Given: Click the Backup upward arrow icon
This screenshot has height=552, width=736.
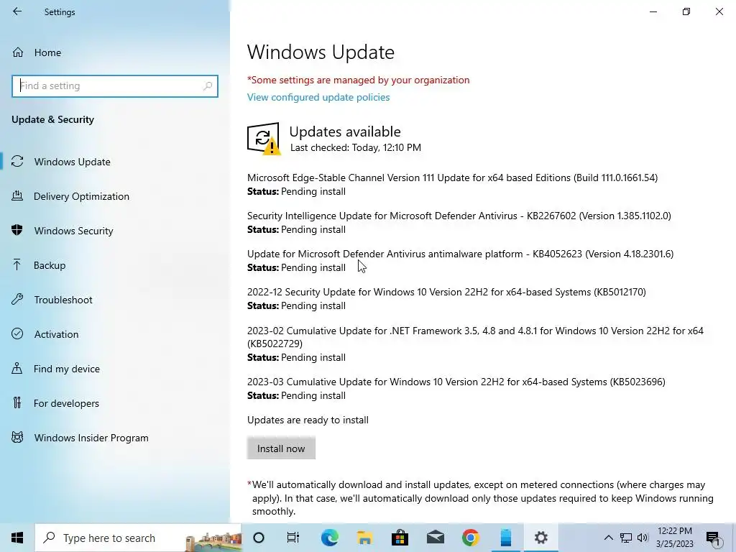Looking at the screenshot, I should click(17, 264).
